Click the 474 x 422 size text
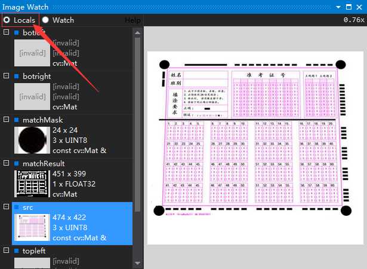Image resolution: width=367 pixels, height=269 pixels. pos(69,217)
